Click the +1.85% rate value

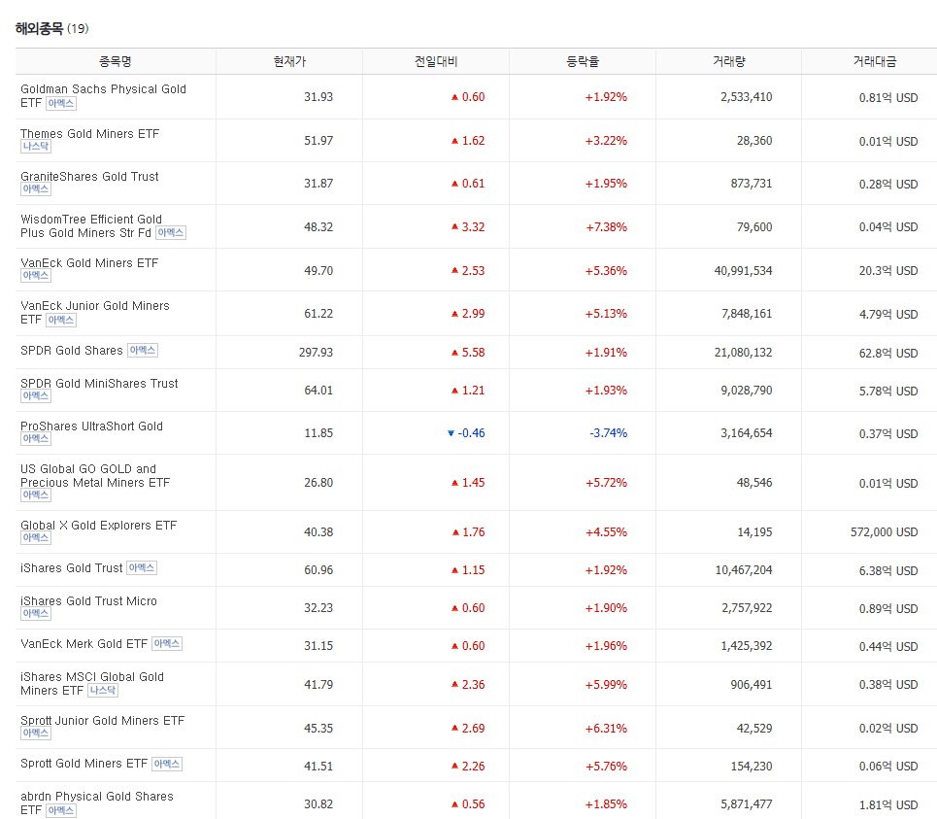[x=607, y=804]
